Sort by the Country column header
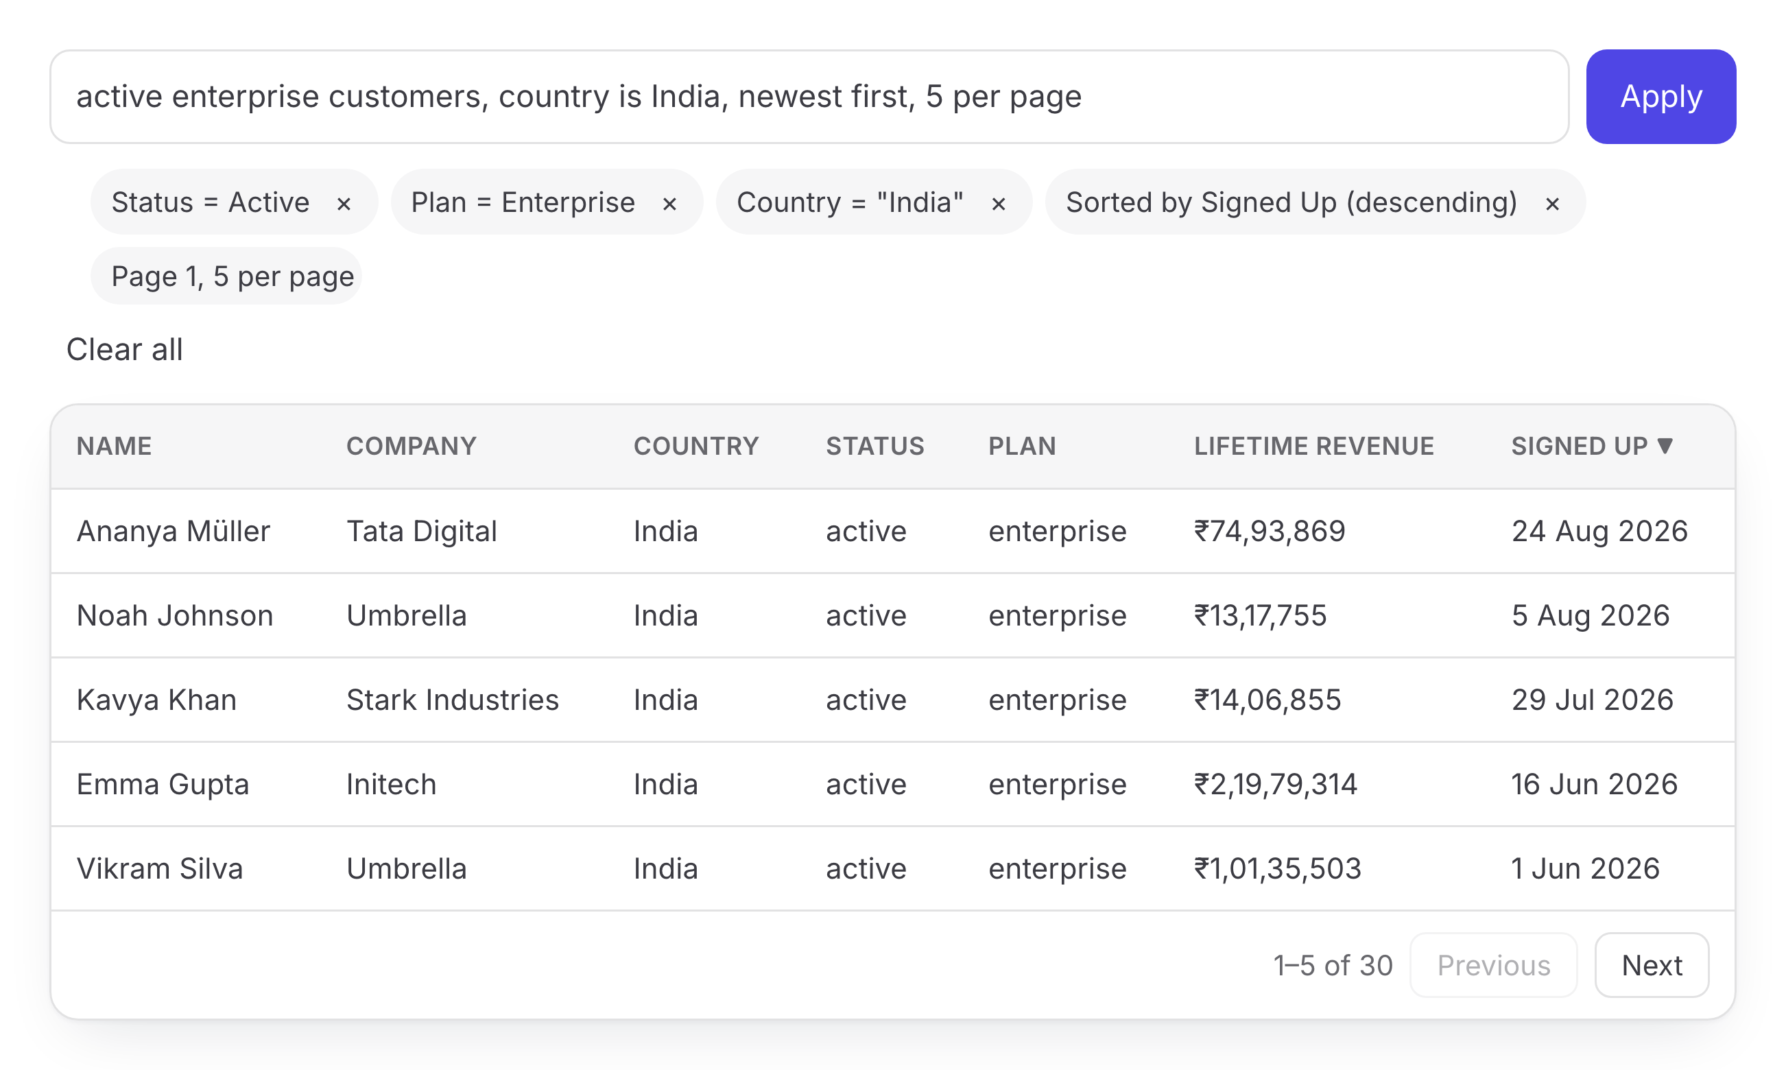1786x1070 pixels. pos(695,447)
